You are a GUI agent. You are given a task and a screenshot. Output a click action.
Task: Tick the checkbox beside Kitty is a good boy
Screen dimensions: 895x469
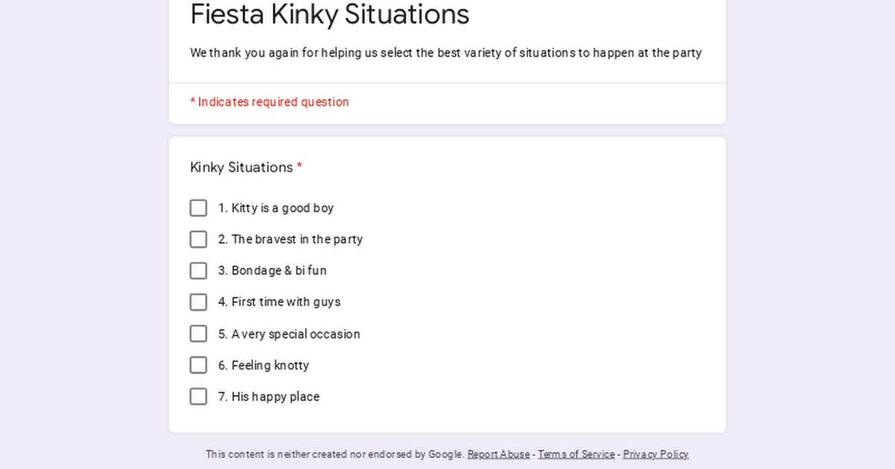tap(198, 208)
